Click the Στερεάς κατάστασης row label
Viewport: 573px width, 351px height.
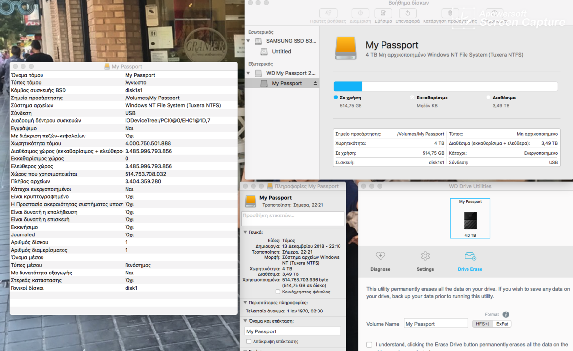point(36,280)
